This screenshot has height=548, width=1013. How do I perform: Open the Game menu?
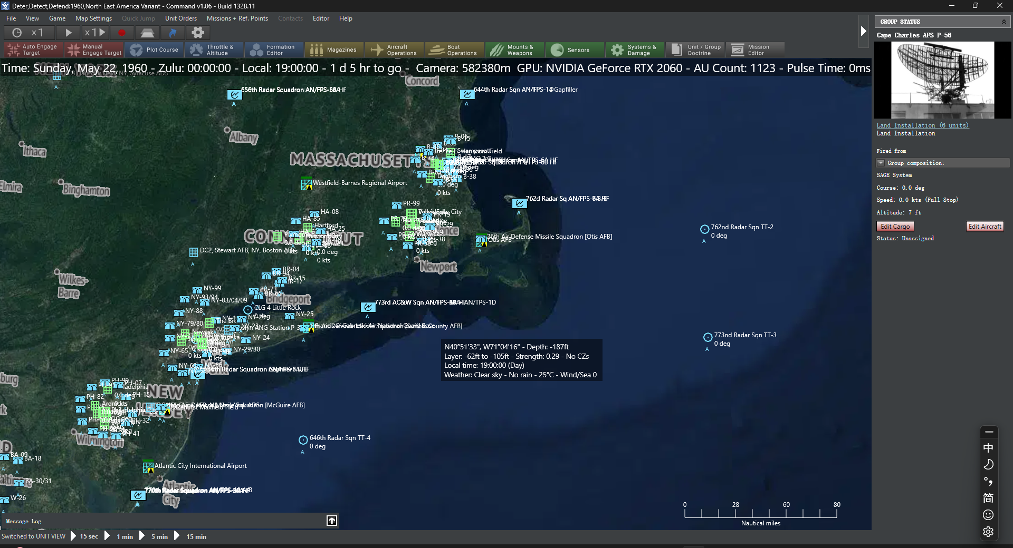(58, 18)
